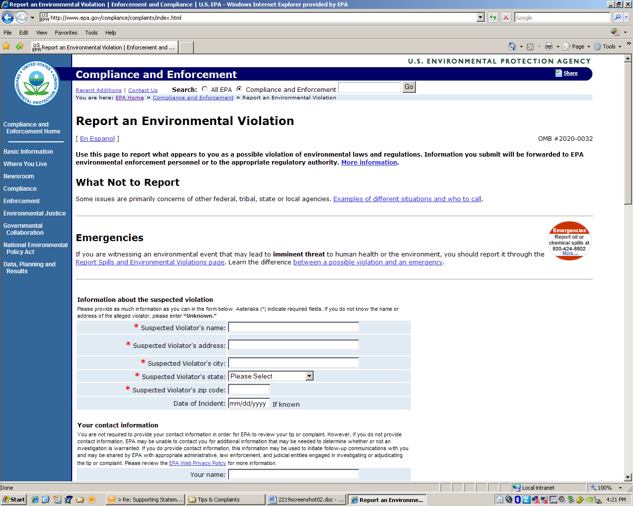
Task: Open the EPA Web Privacy Policy link
Action: point(197,464)
